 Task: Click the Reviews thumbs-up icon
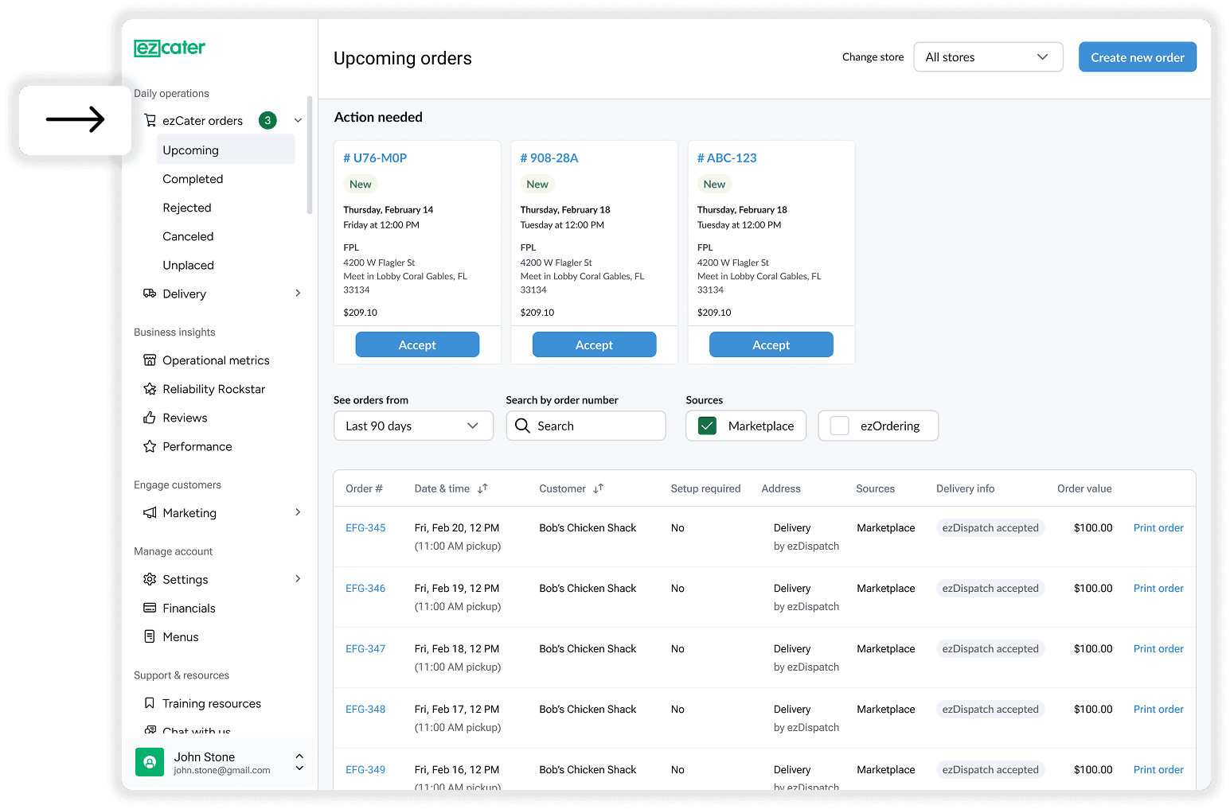pyautogui.click(x=150, y=418)
